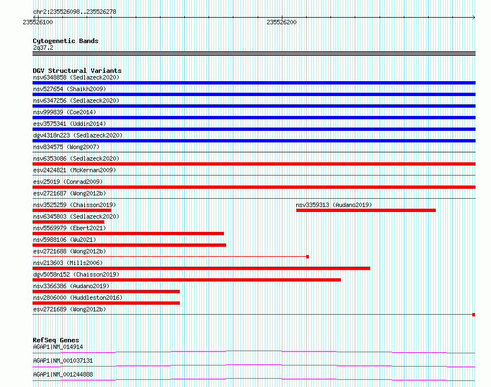Screen dimensions: 491x387
Task: Open variant nsv3525259 (Chaisson2019) label
Action: click(x=74, y=205)
